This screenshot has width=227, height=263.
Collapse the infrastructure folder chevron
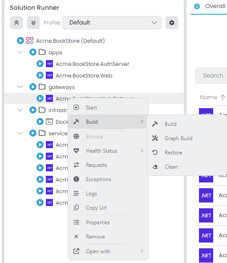click(x=20, y=110)
